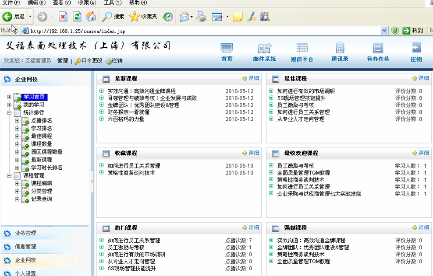
Task: Collapse the 课程管理 tree node
Action: [x=9, y=176]
